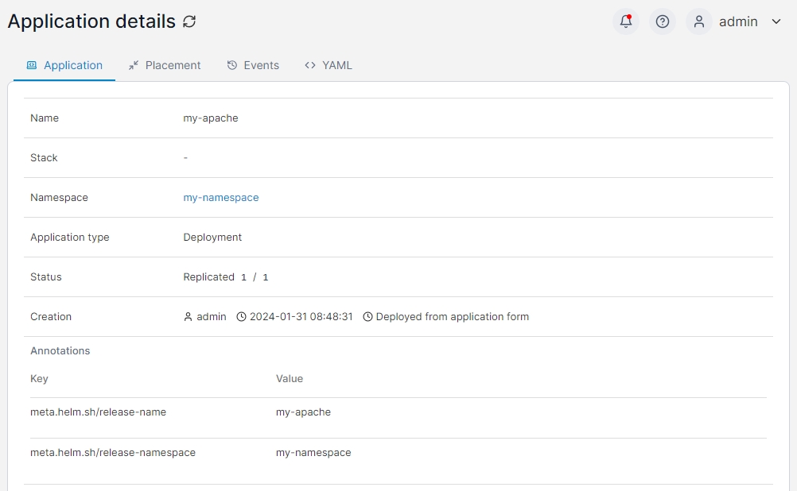Click the icon before Deployed from application form
The width and height of the screenshot is (797, 491).
click(x=367, y=317)
